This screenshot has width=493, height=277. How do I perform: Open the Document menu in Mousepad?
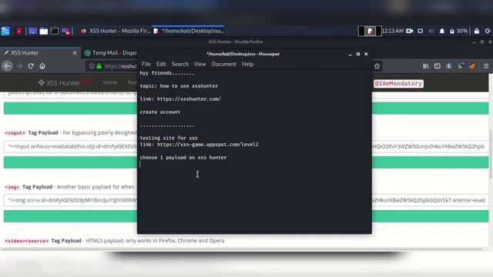(224, 64)
